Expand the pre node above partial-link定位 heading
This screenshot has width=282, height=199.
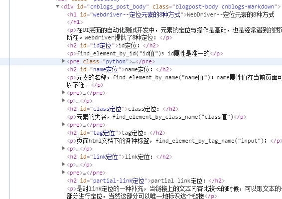(63, 172)
